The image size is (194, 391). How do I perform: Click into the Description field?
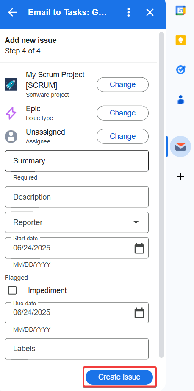(77, 197)
